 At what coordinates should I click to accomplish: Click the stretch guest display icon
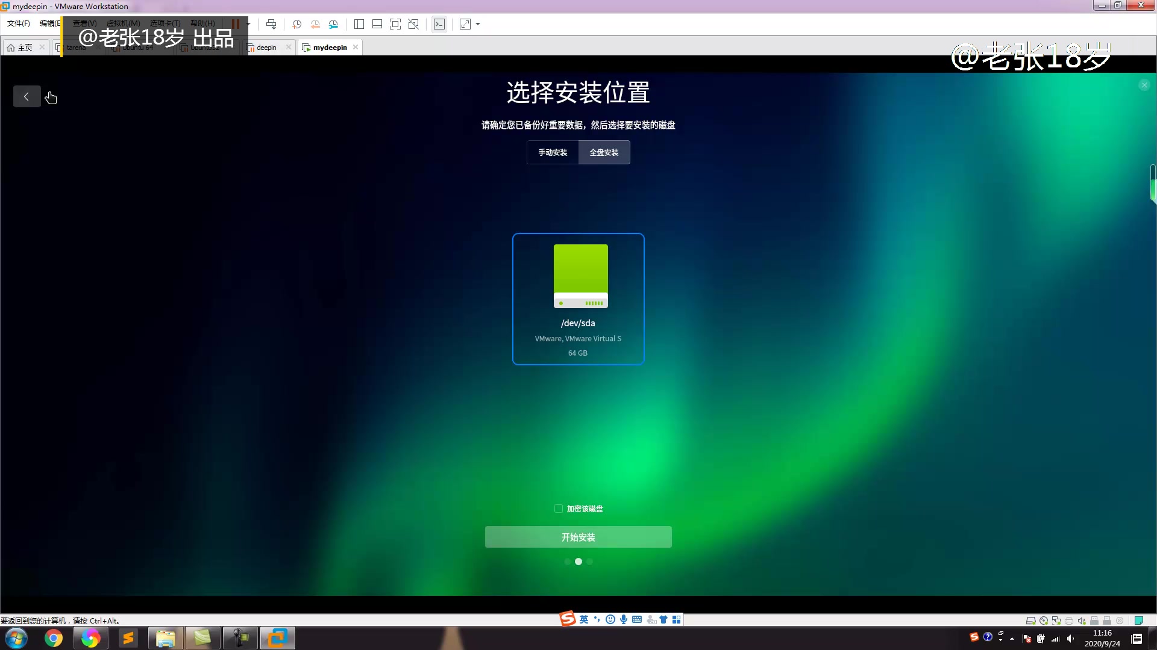(x=465, y=24)
